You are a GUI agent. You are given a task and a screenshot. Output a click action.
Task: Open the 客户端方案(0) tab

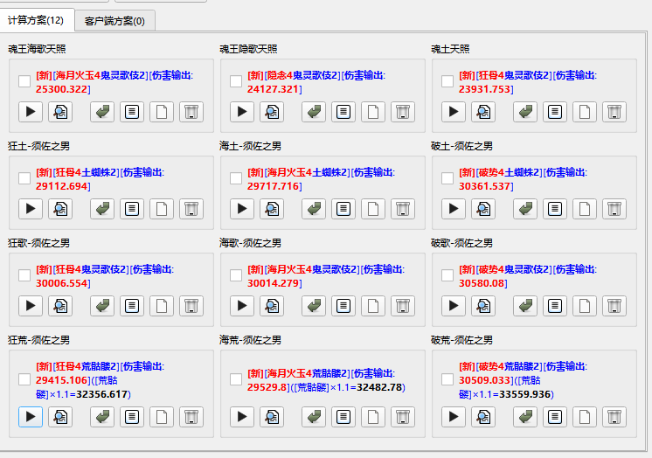[114, 21]
